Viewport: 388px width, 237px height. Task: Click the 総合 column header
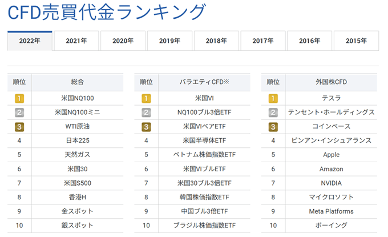coord(78,82)
